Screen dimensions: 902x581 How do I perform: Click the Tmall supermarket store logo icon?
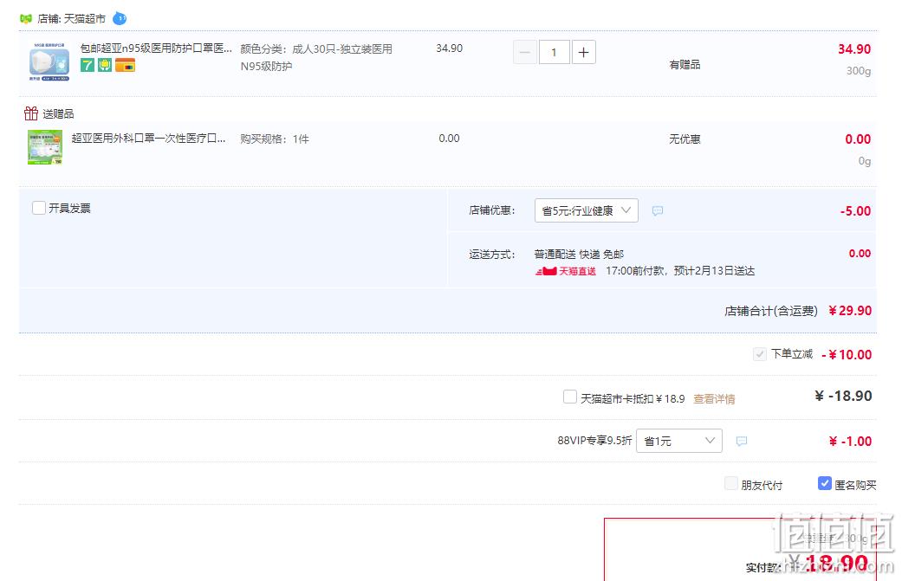26,18
